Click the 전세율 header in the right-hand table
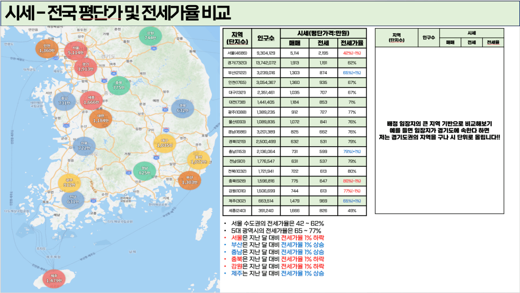This screenshot has height=293, width=520. pos(493,42)
